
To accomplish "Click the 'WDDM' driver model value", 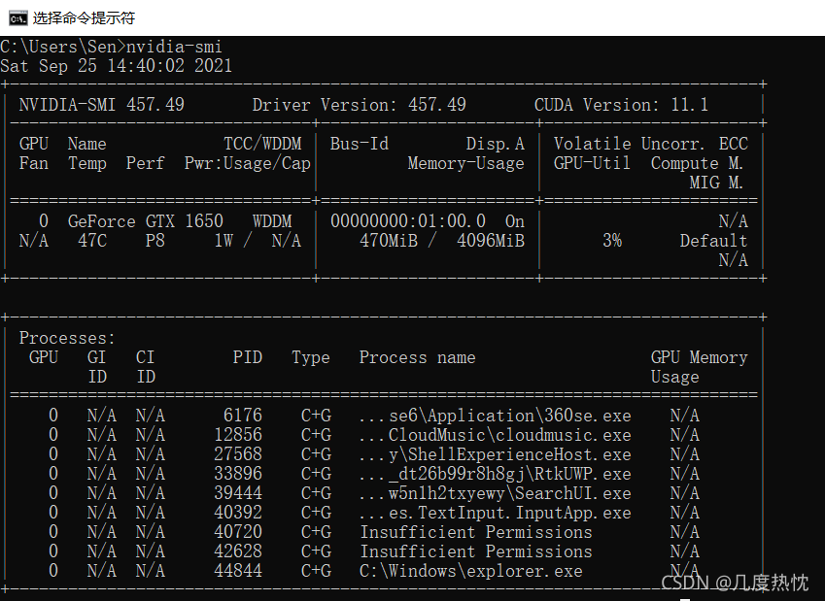I will click(x=272, y=220).
